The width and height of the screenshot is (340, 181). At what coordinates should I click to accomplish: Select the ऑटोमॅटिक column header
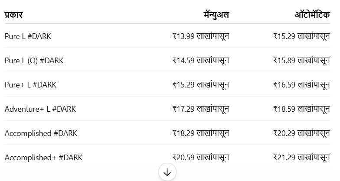pyautogui.click(x=312, y=15)
